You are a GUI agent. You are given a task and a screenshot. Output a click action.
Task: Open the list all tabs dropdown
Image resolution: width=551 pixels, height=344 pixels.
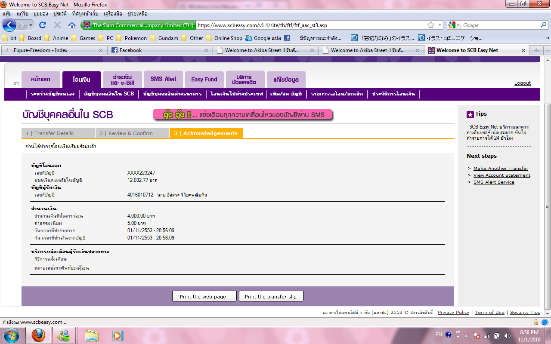pyautogui.click(x=547, y=50)
